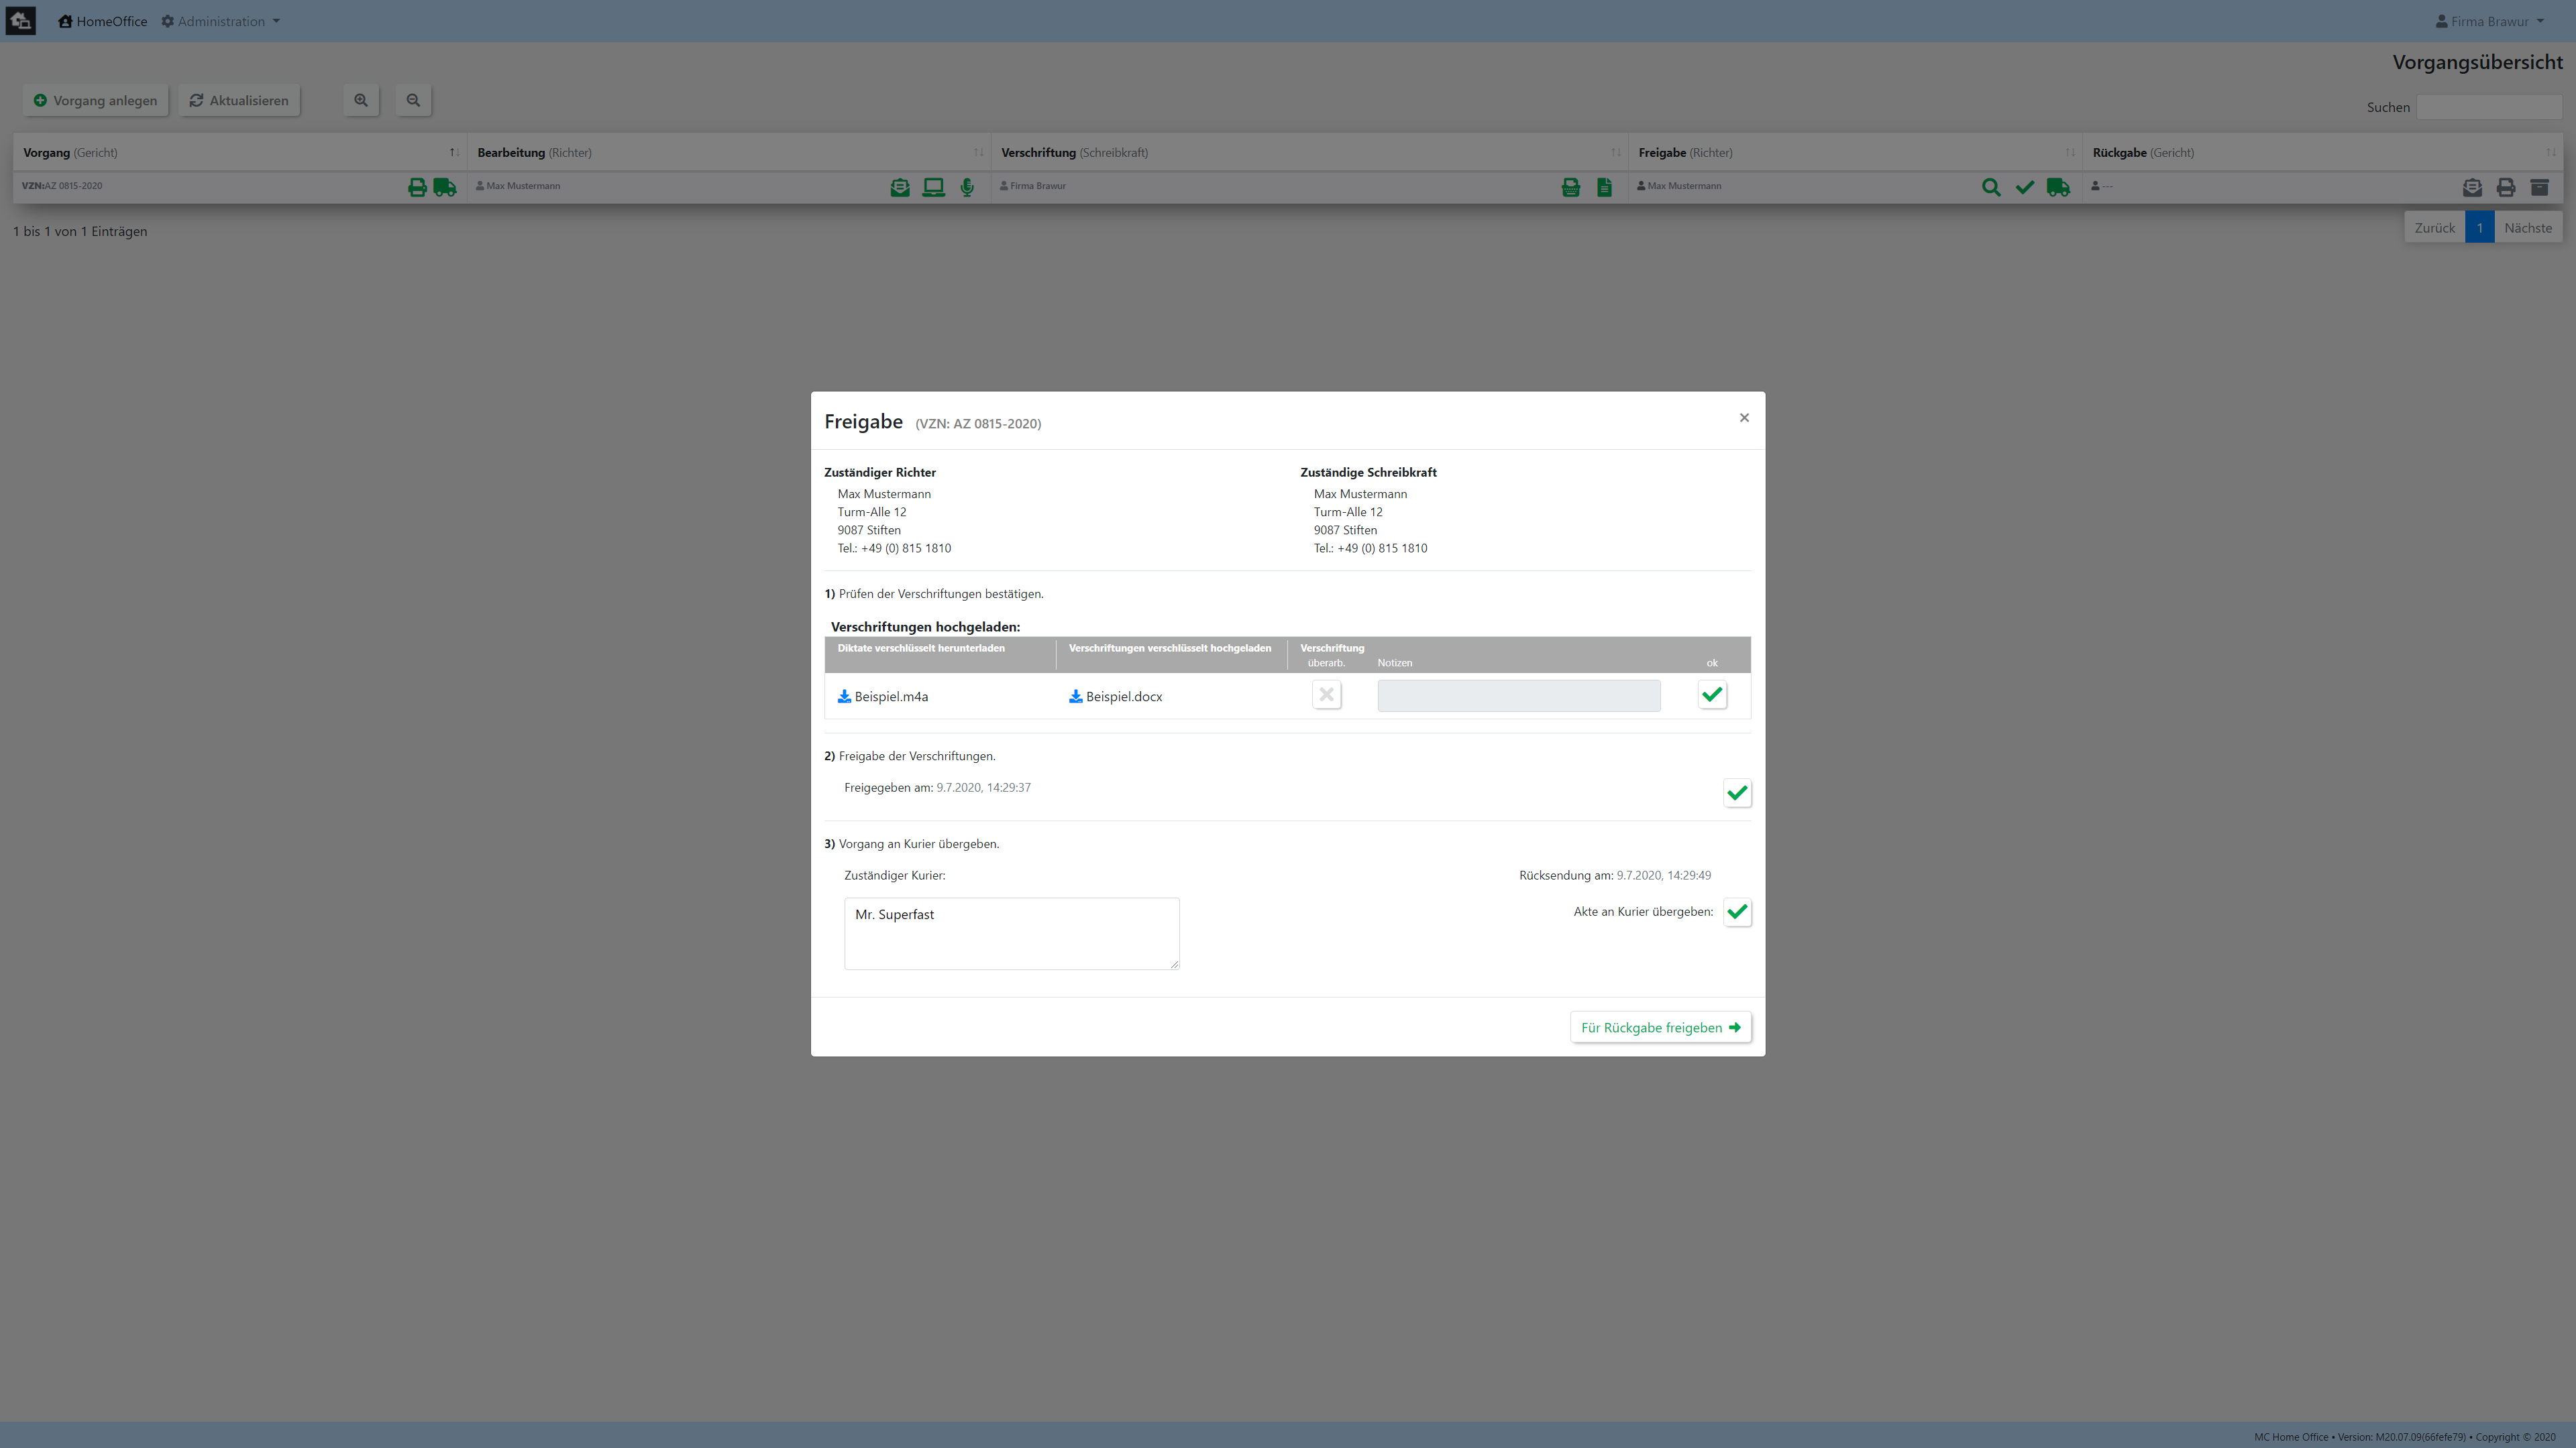2576x1448 pixels.
Task: Open the Administration dropdown menu
Action: [x=221, y=21]
